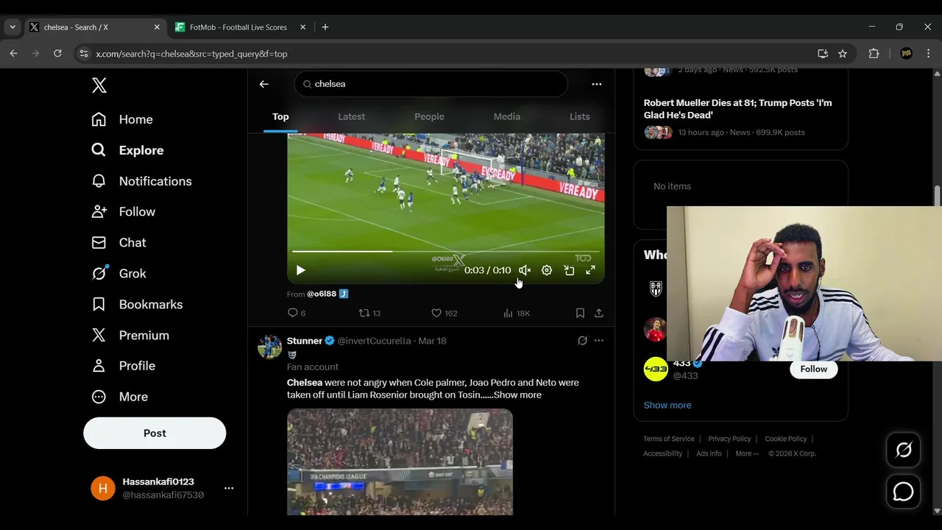
Task: Expand the post with Show more
Action: [x=517, y=395]
